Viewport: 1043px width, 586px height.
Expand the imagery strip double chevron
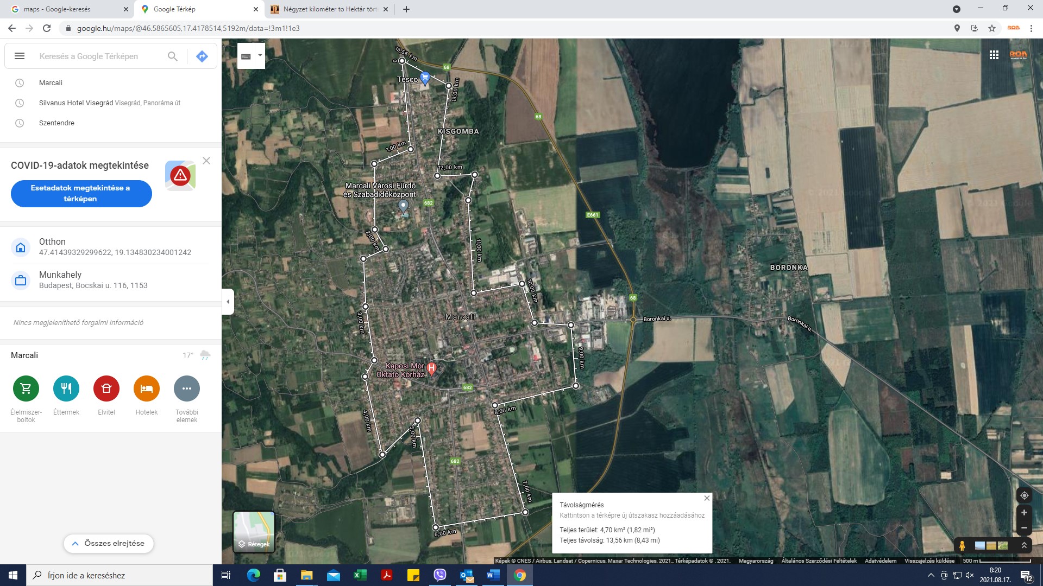coord(1024,545)
